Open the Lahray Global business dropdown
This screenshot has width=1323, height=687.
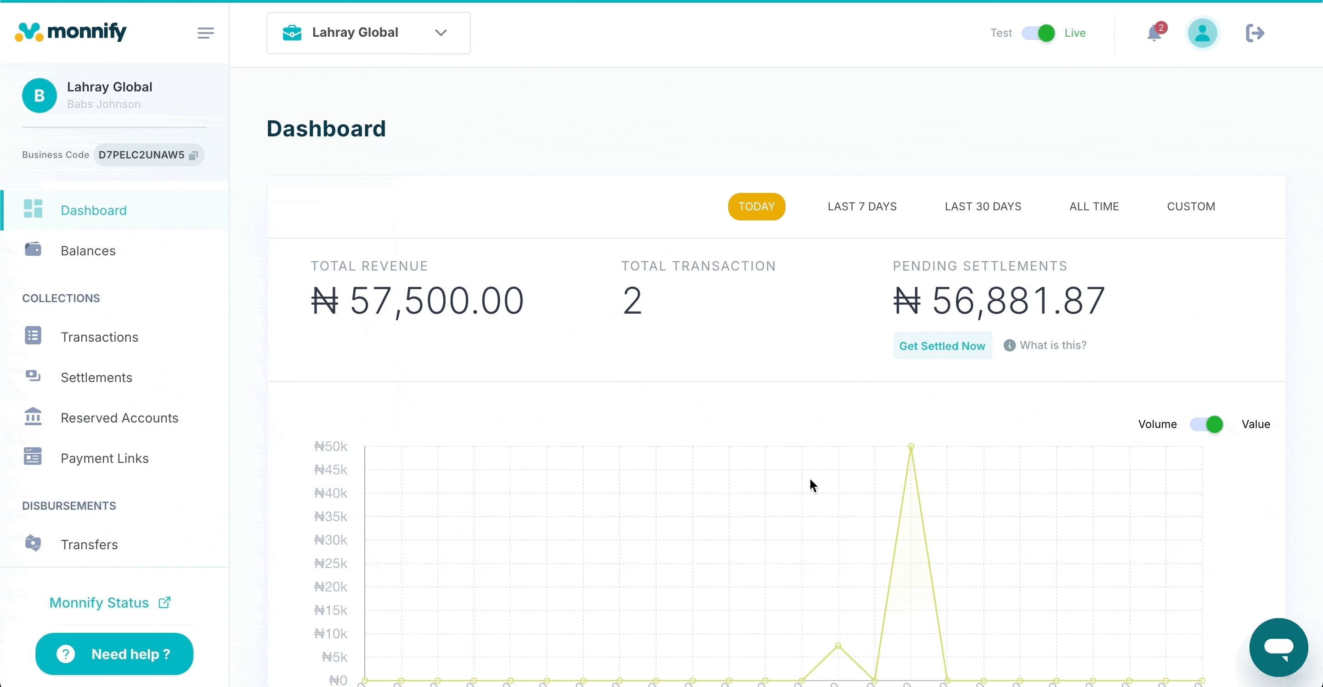[368, 33]
